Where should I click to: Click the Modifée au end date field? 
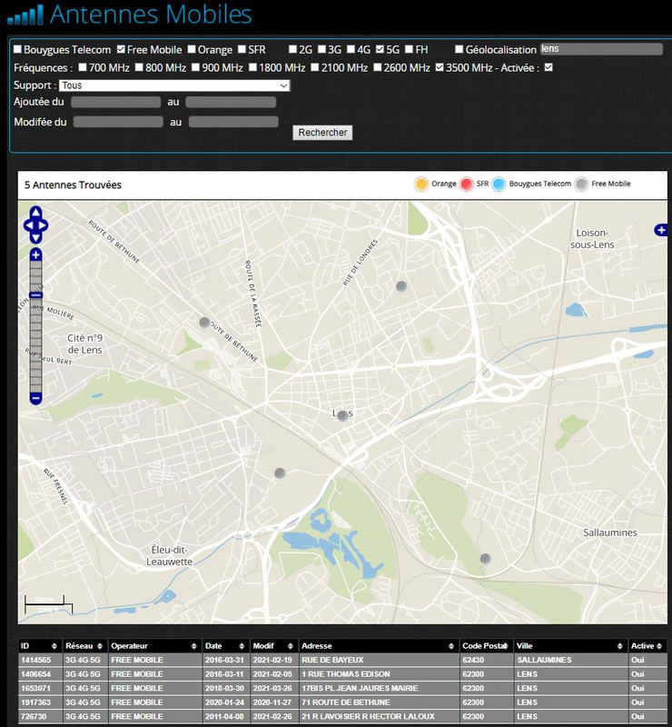click(x=233, y=122)
